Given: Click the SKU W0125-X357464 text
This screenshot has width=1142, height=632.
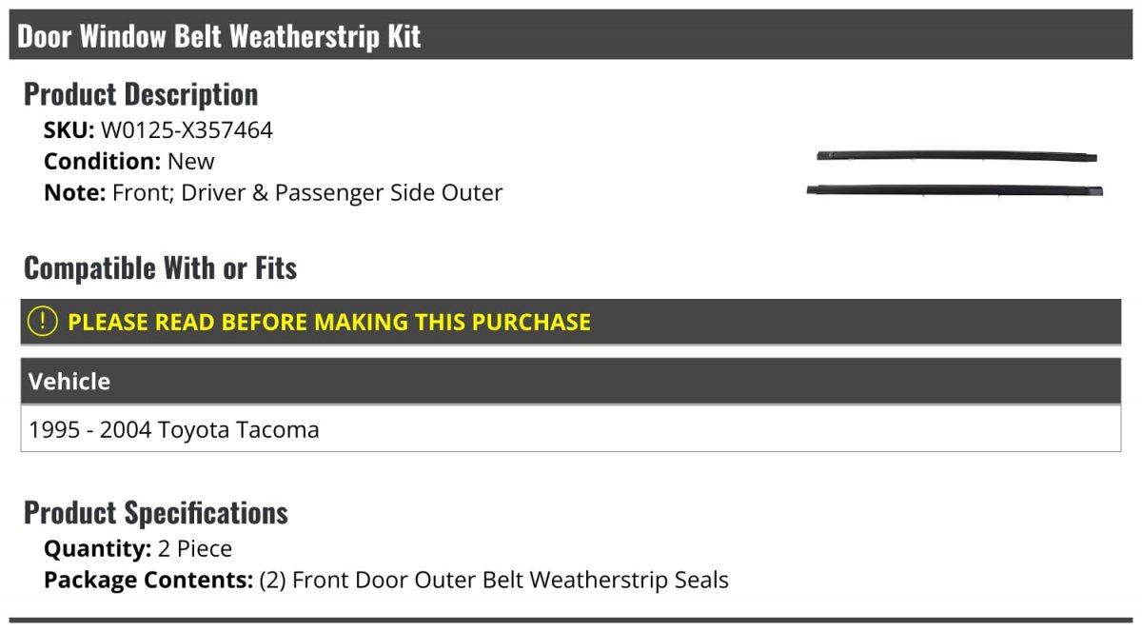Looking at the screenshot, I should (x=158, y=130).
